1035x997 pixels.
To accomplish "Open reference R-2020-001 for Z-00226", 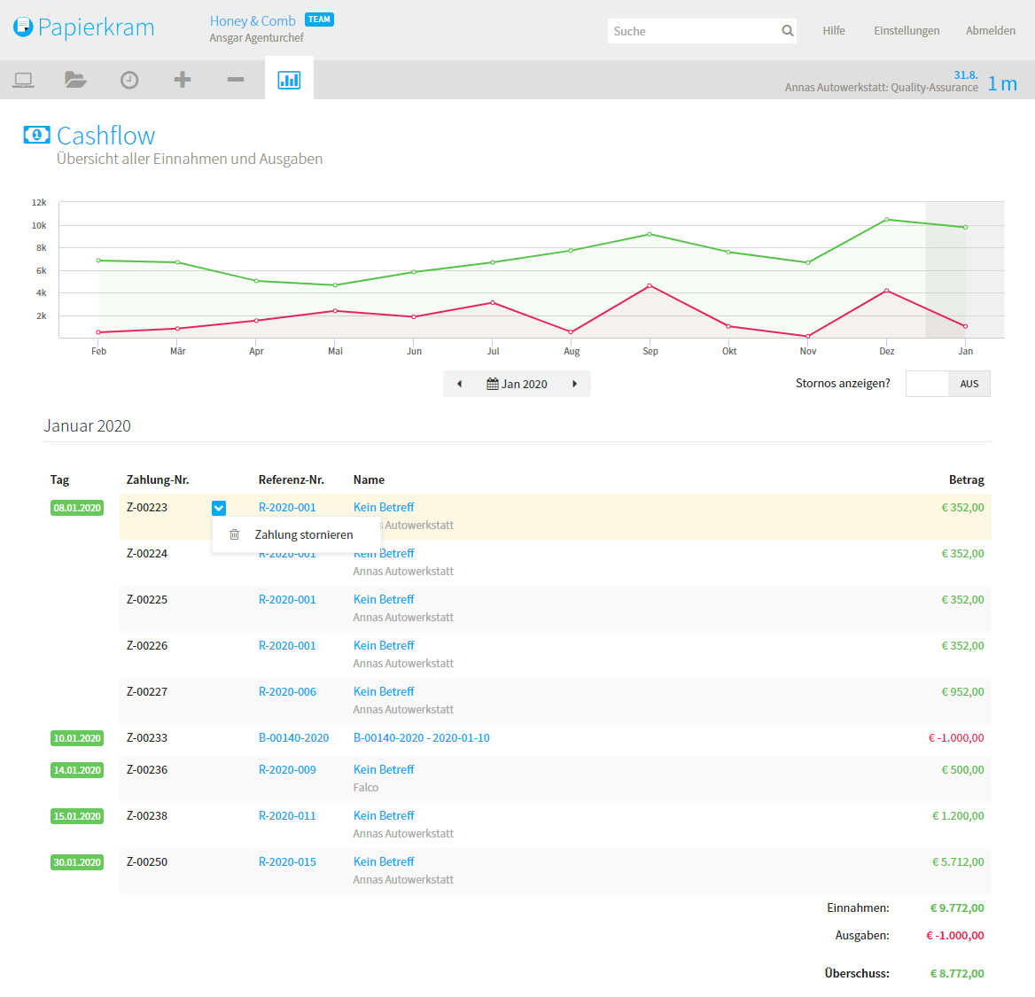I will tap(287, 646).
